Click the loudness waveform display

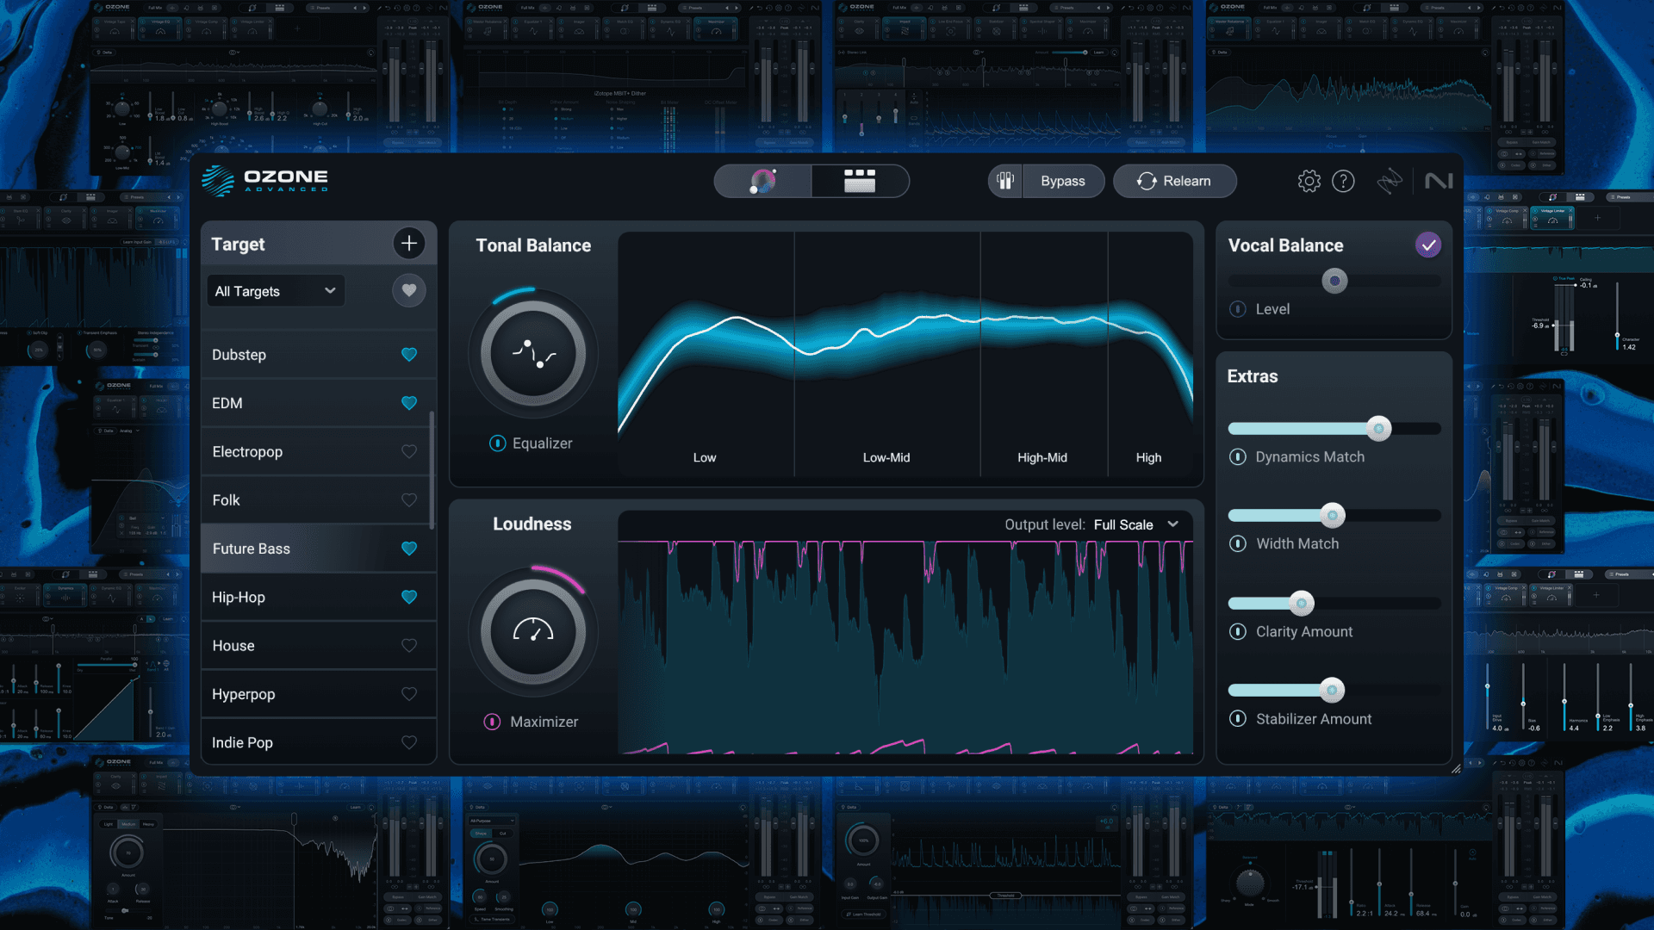[905, 647]
